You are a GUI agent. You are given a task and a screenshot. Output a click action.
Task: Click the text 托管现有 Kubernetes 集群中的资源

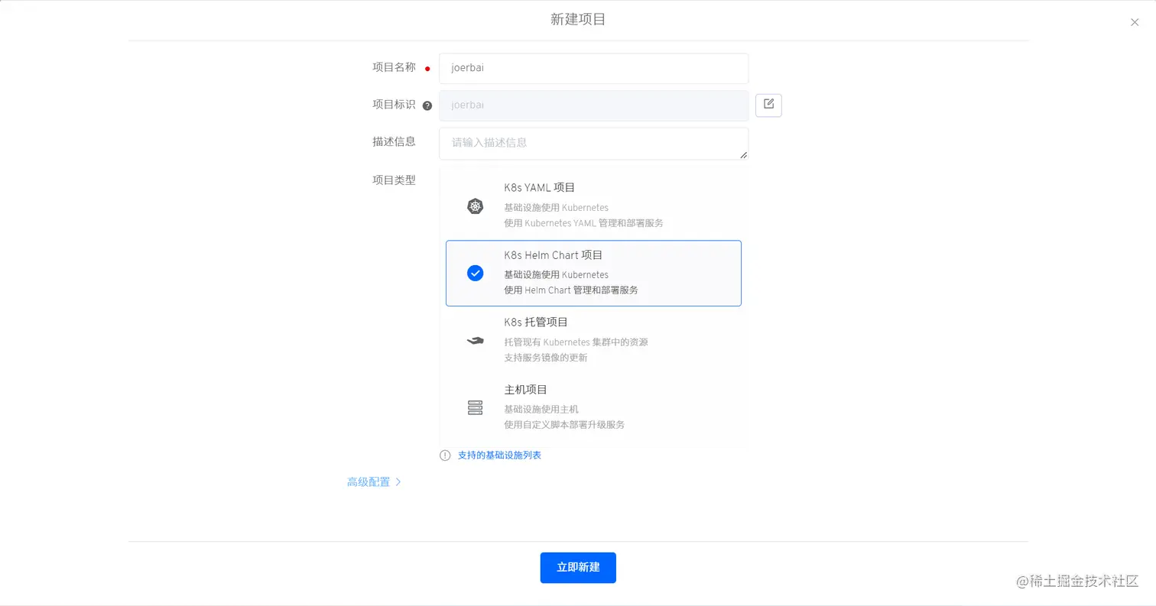576,342
